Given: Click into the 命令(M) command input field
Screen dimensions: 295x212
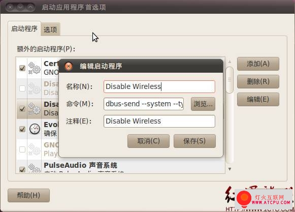Looking at the screenshot, I should 144,104.
